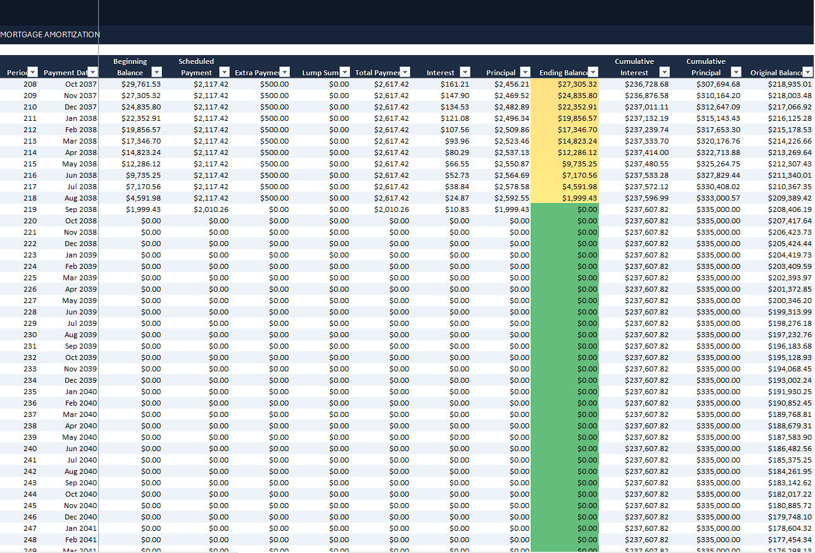Select the MORTGAGE AMORTIZATION title cell
This screenshot has height=553, width=815.
click(50, 34)
